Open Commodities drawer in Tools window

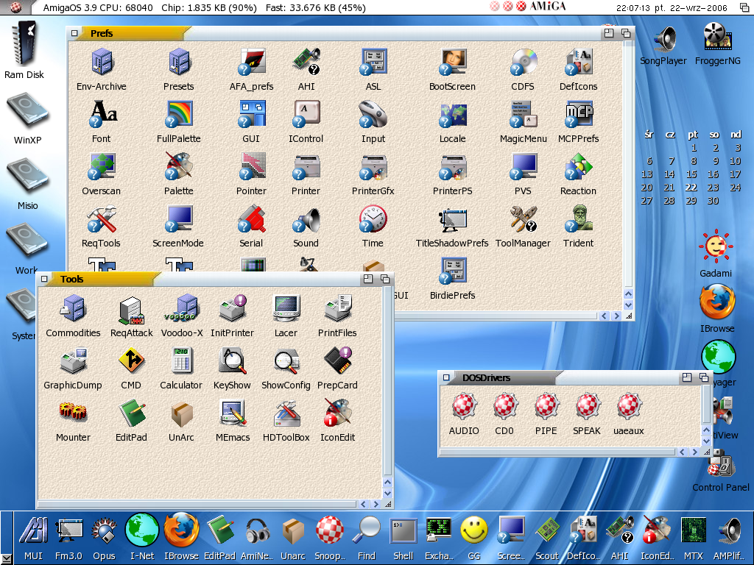click(73, 308)
